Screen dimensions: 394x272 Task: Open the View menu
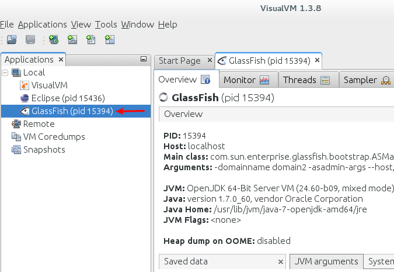(81, 25)
